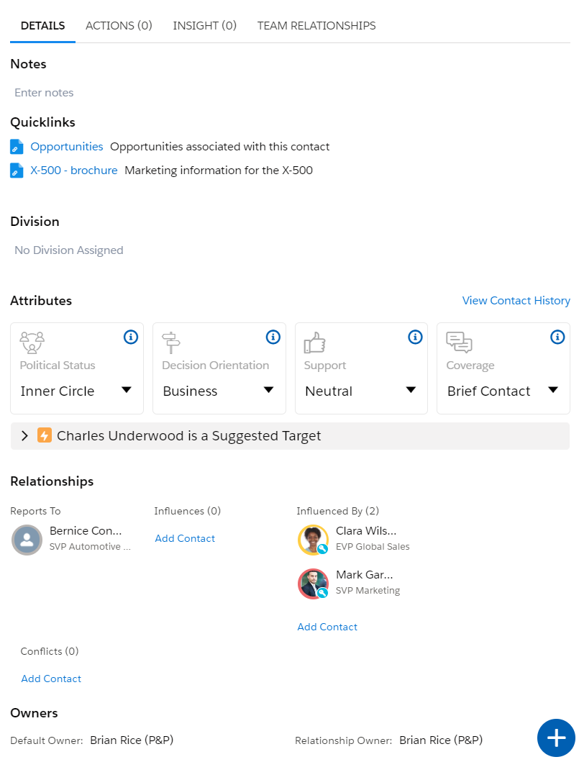The width and height of the screenshot is (579, 780).
Task: Open the View Contact History link
Action: [x=516, y=301]
